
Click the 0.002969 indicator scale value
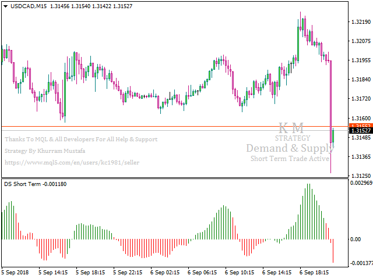point(360,183)
